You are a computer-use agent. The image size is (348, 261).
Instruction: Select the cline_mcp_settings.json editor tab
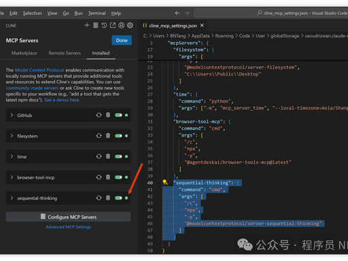click(173, 26)
